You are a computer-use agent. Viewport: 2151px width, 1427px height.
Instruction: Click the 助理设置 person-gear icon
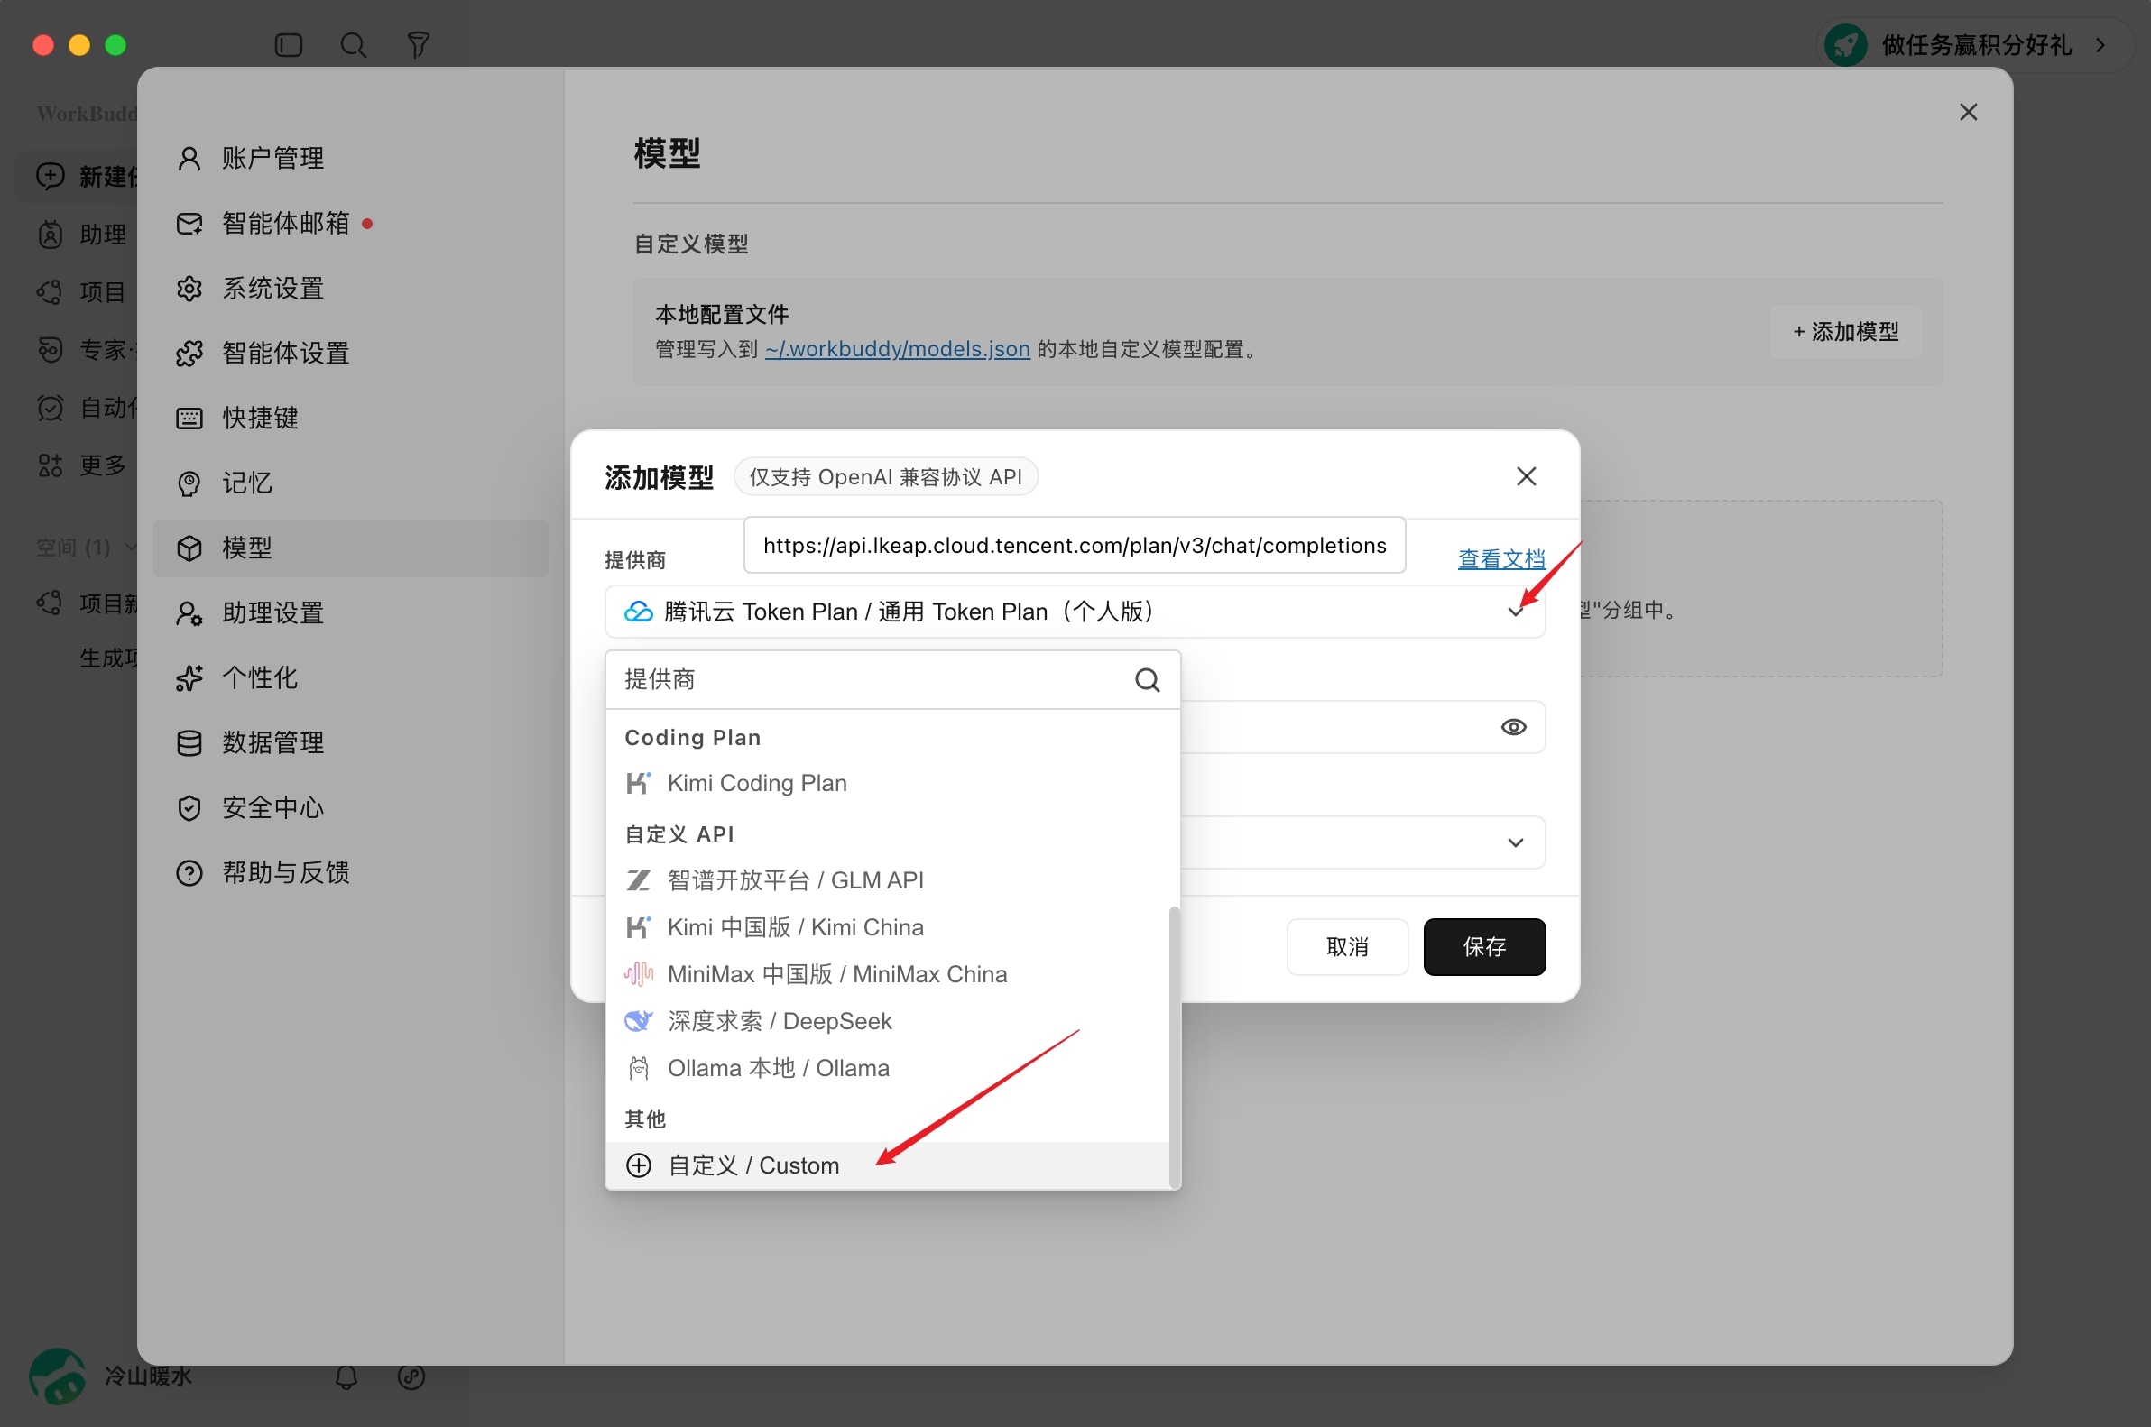[x=189, y=613]
